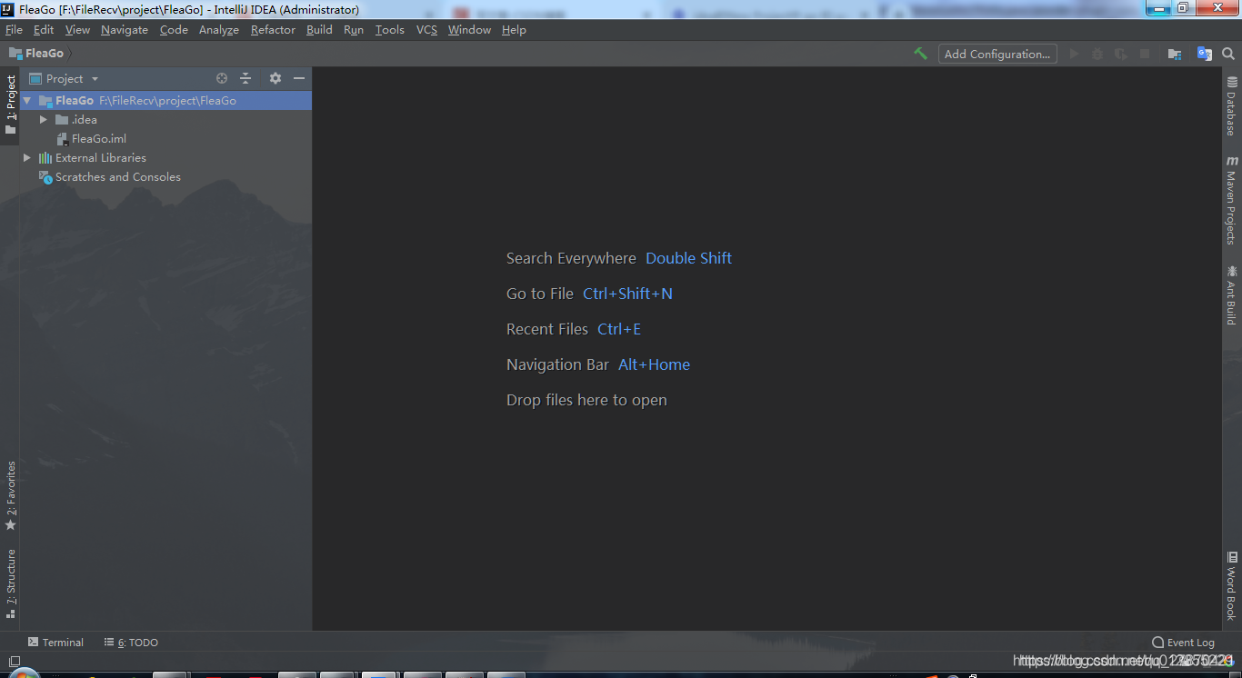Click the Debug bug icon in toolbar
The height and width of the screenshot is (678, 1242).
point(1097,54)
